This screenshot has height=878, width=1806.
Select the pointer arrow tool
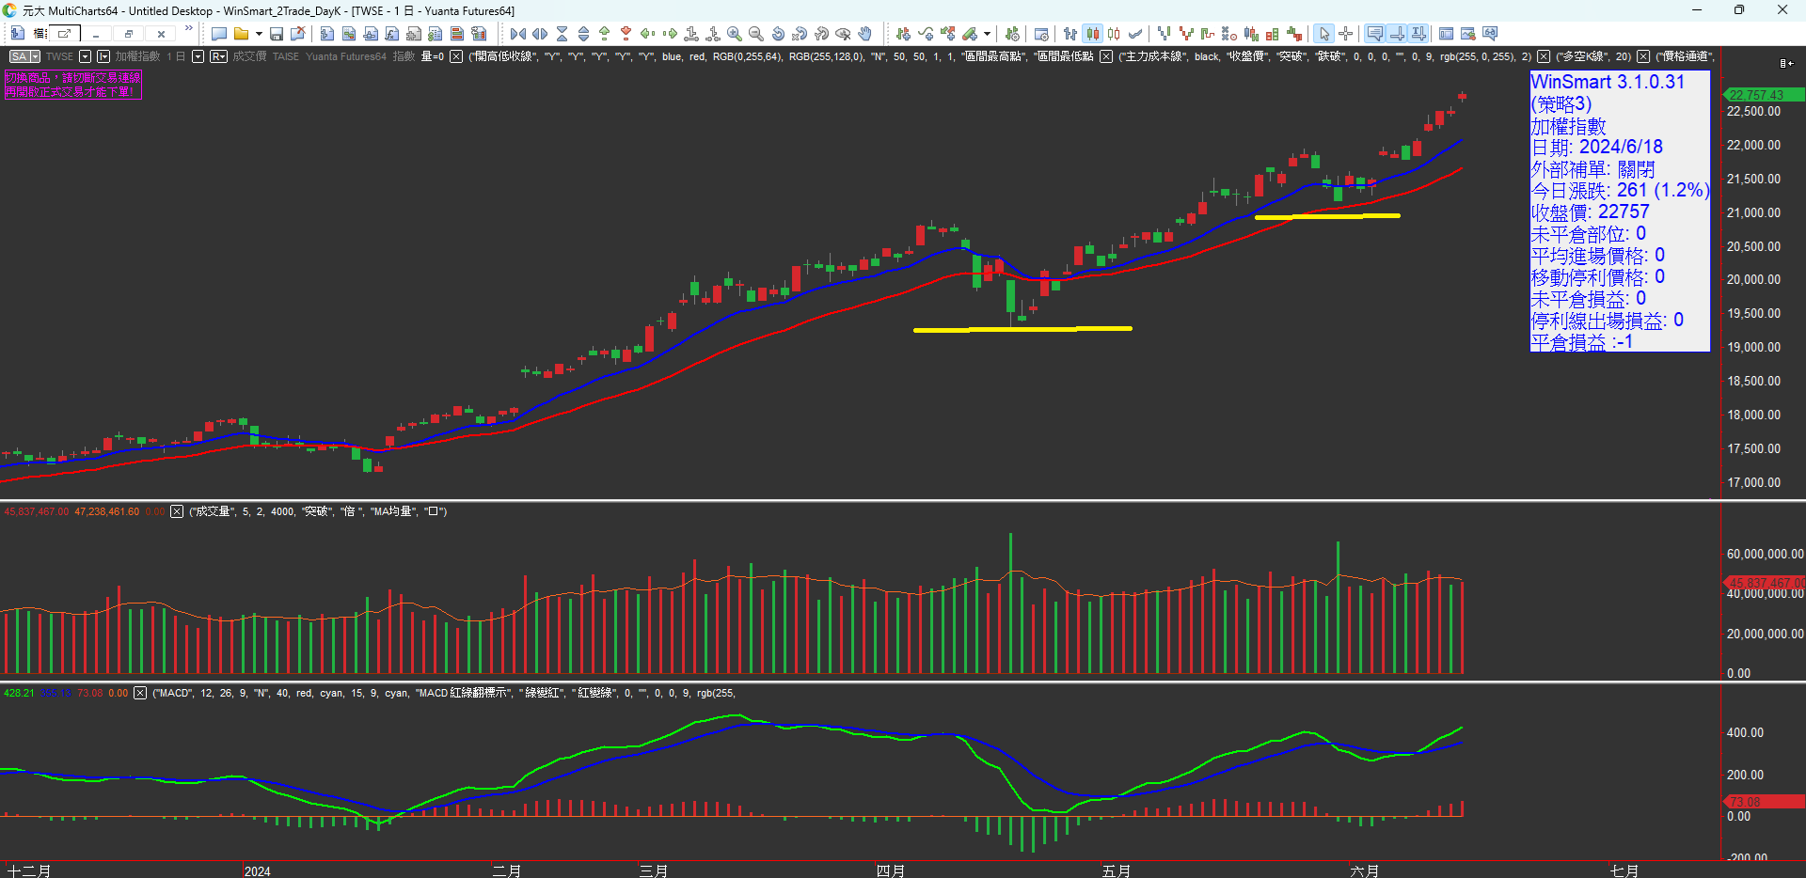coord(1324,34)
